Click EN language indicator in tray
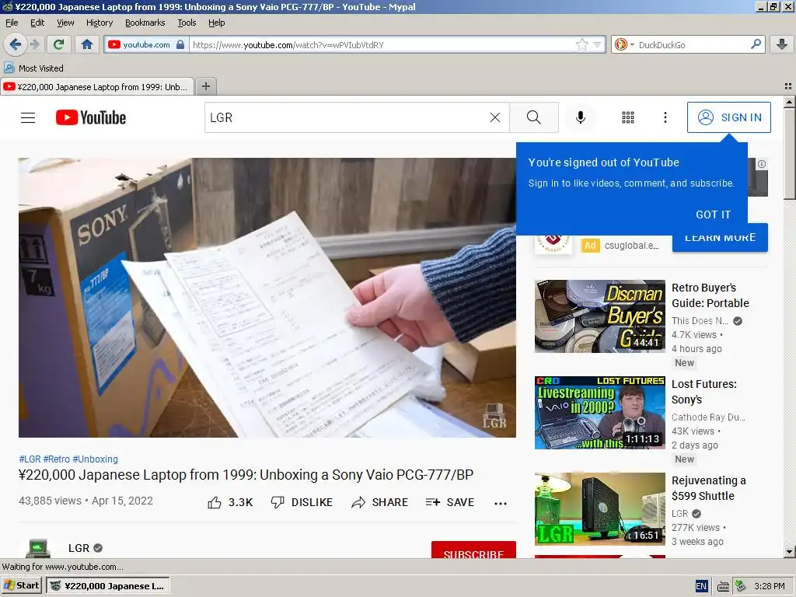The image size is (796, 597). click(x=701, y=586)
